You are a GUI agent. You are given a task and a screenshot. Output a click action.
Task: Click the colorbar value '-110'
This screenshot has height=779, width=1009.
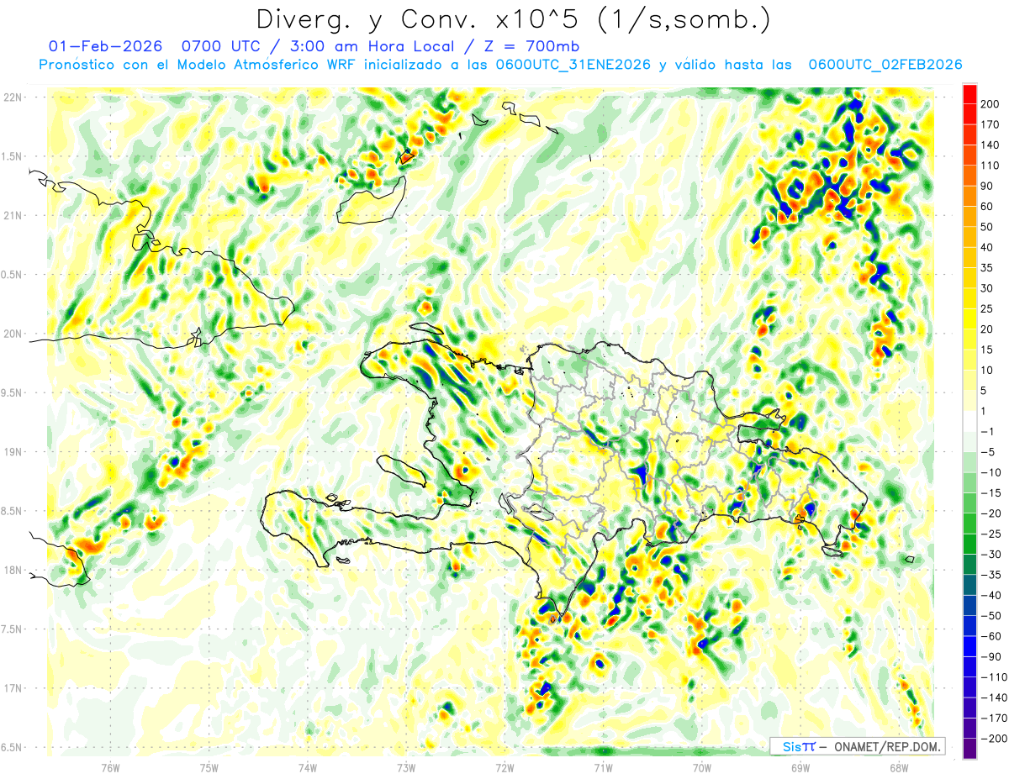coord(996,676)
